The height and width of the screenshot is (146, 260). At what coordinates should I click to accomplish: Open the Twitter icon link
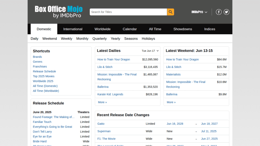point(226,12)
